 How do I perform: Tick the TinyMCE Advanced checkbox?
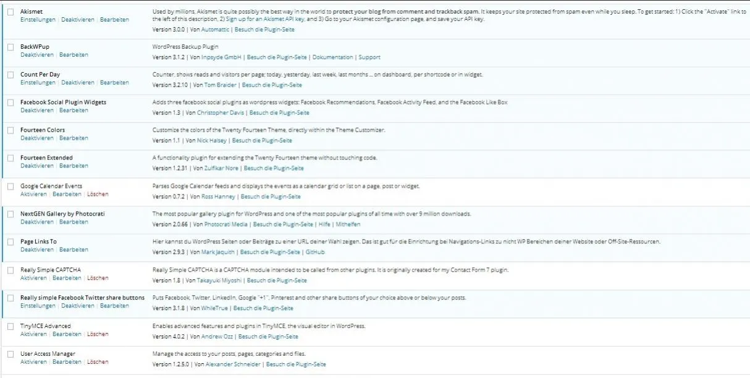click(11, 326)
